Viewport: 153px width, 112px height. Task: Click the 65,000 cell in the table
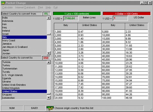tap(113, 74)
